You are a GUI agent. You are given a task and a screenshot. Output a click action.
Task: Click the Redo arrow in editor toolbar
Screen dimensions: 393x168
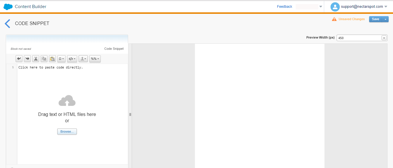point(27,59)
